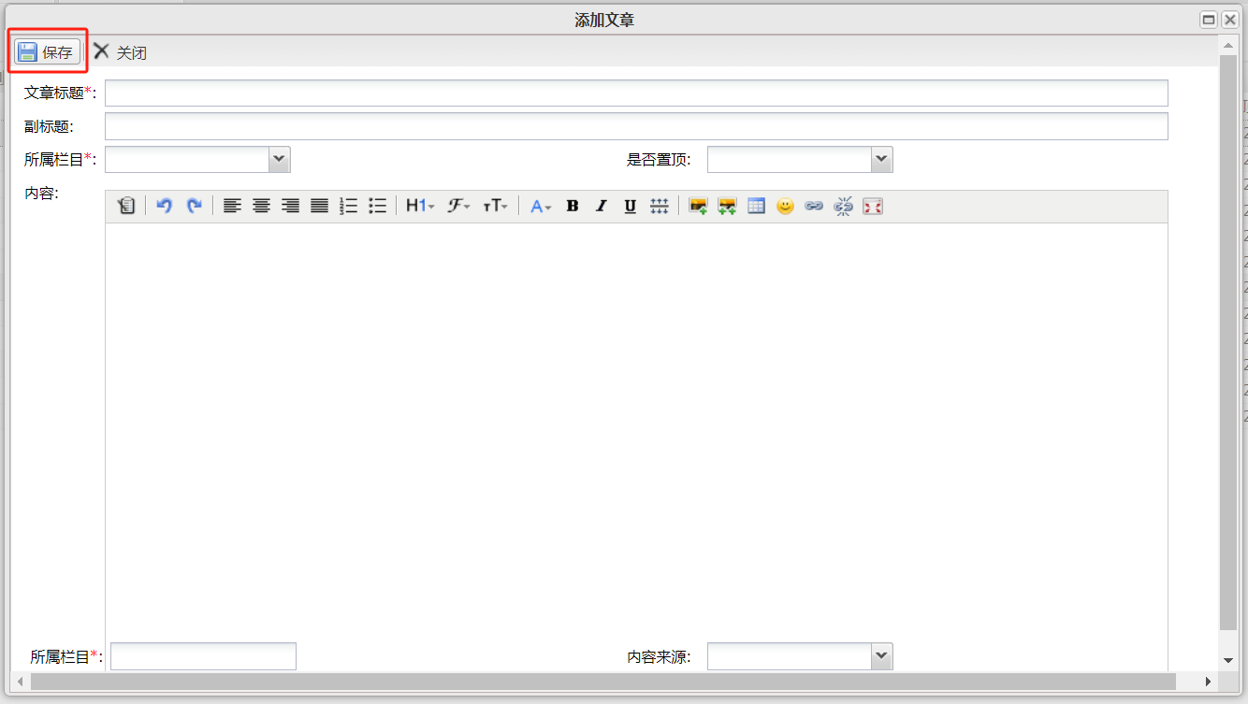Toggle italic text formatting
The height and width of the screenshot is (704, 1248).
[x=602, y=207]
